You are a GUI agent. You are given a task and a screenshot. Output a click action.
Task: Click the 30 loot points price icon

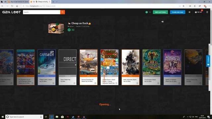pos(69,30)
